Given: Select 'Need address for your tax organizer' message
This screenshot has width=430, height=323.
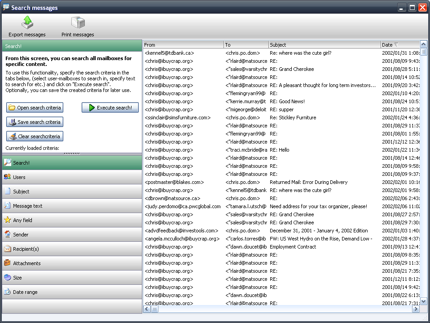Looking at the screenshot, I should click(281, 206).
